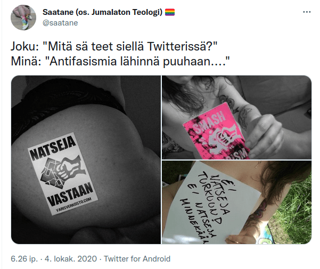Click the NATSEJA heading on the sticker

click(53, 148)
